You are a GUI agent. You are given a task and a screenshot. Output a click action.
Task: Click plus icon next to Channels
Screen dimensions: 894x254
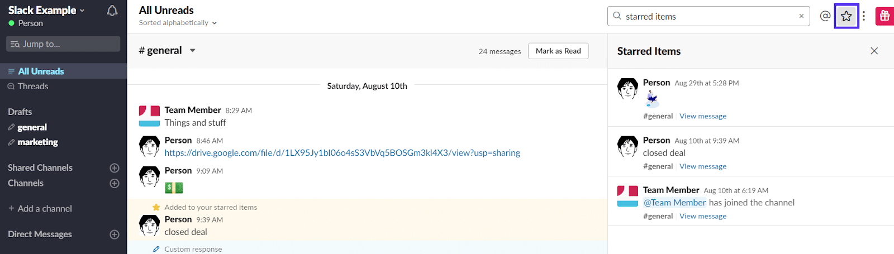[x=115, y=183]
